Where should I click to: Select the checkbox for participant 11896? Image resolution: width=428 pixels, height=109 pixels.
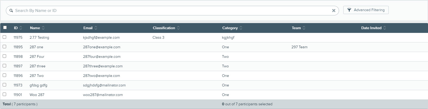click(x=5, y=75)
